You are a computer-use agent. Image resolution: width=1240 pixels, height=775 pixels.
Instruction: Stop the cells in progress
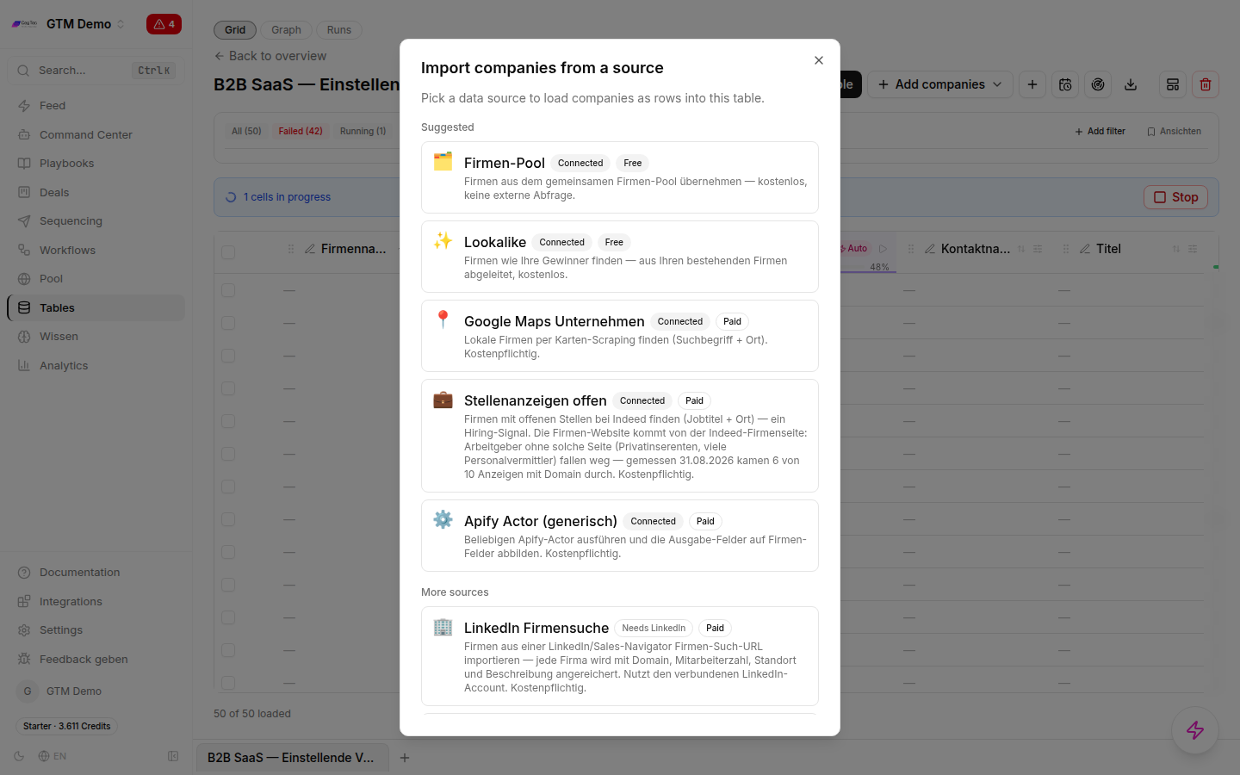(1175, 197)
